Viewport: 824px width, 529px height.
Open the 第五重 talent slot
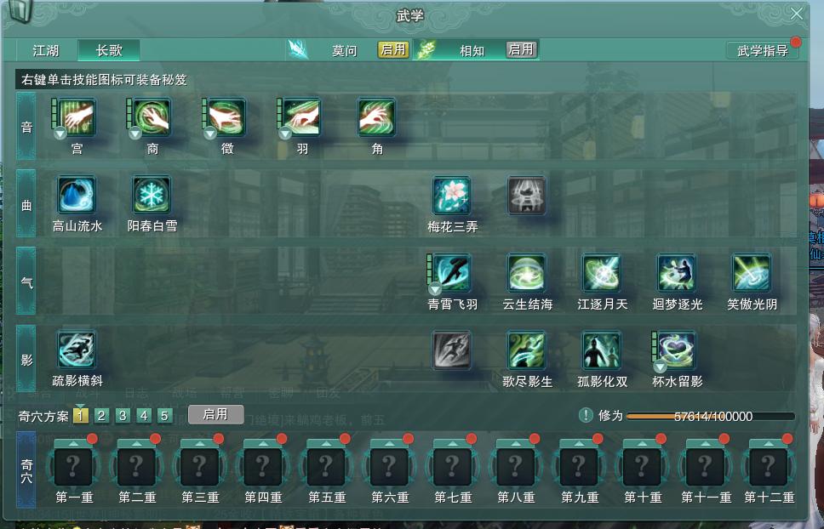[326, 466]
